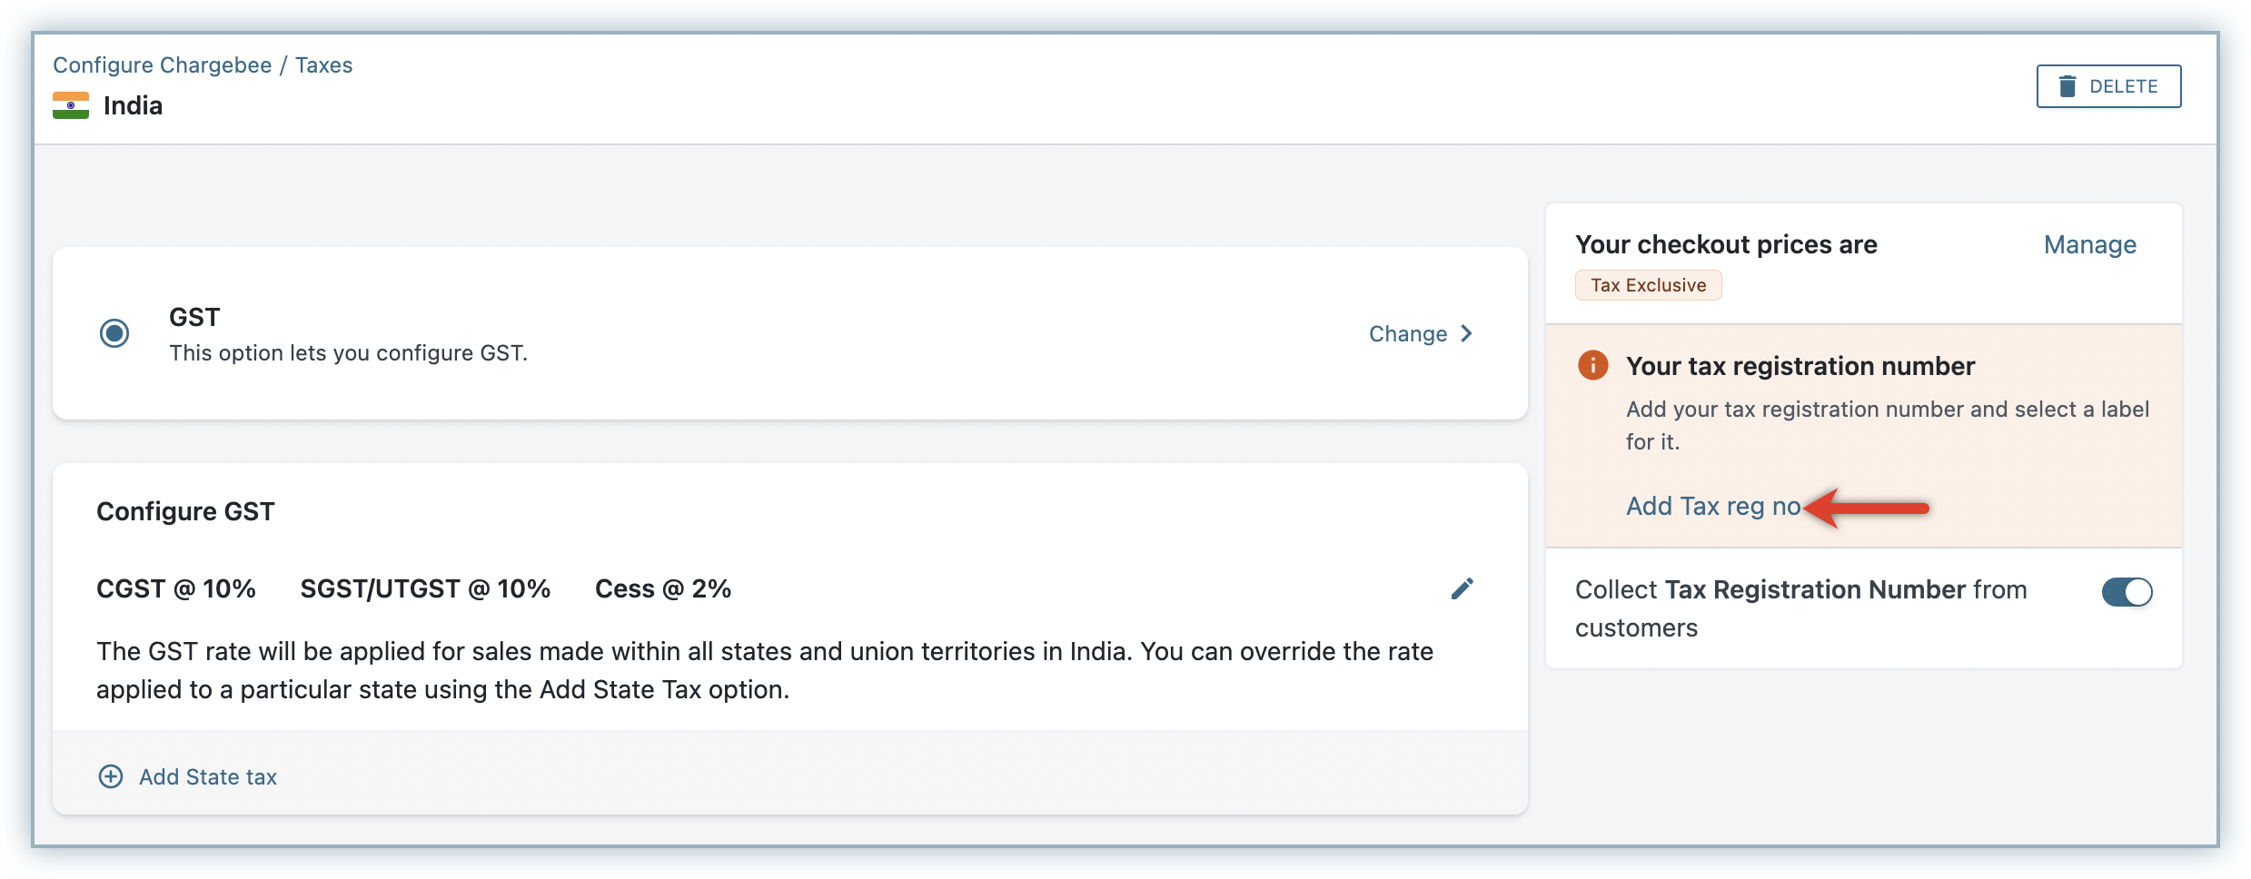Click the trash icon in the Delete button

click(2068, 86)
